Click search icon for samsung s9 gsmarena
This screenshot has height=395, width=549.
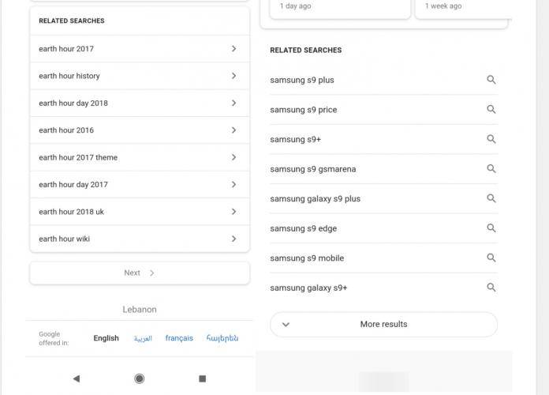click(491, 169)
